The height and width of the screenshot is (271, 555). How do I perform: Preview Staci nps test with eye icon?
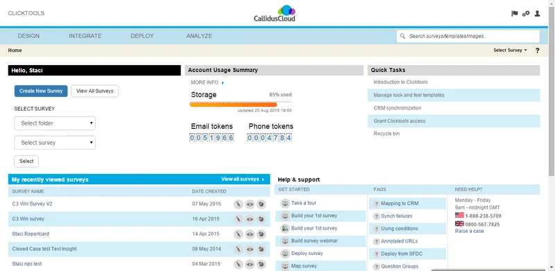click(250, 264)
